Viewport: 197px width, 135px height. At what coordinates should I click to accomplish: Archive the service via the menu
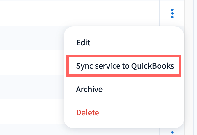(x=89, y=89)
